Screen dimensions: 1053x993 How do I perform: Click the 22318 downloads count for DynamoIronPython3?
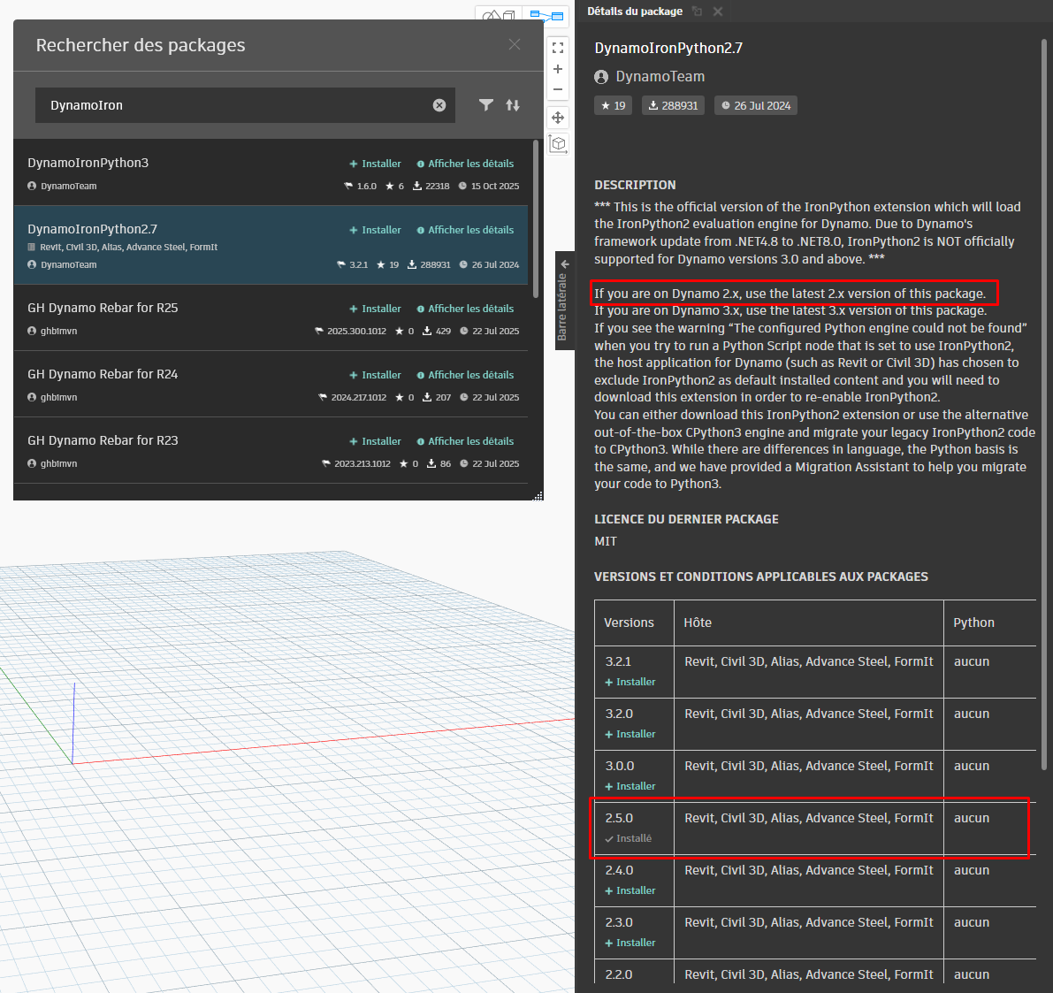(x=431, y=186)
